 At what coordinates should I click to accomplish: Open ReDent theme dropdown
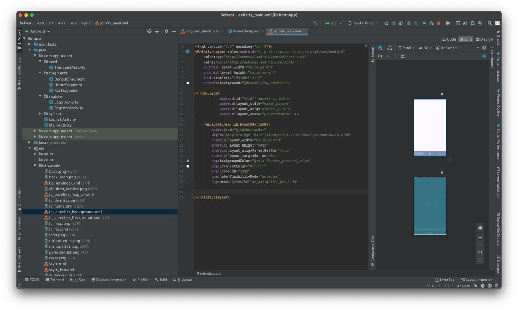[447, 48]
